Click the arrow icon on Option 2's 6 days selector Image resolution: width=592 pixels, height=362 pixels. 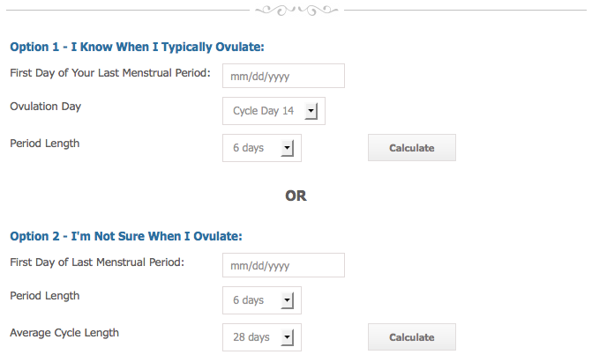coord(288,300)
